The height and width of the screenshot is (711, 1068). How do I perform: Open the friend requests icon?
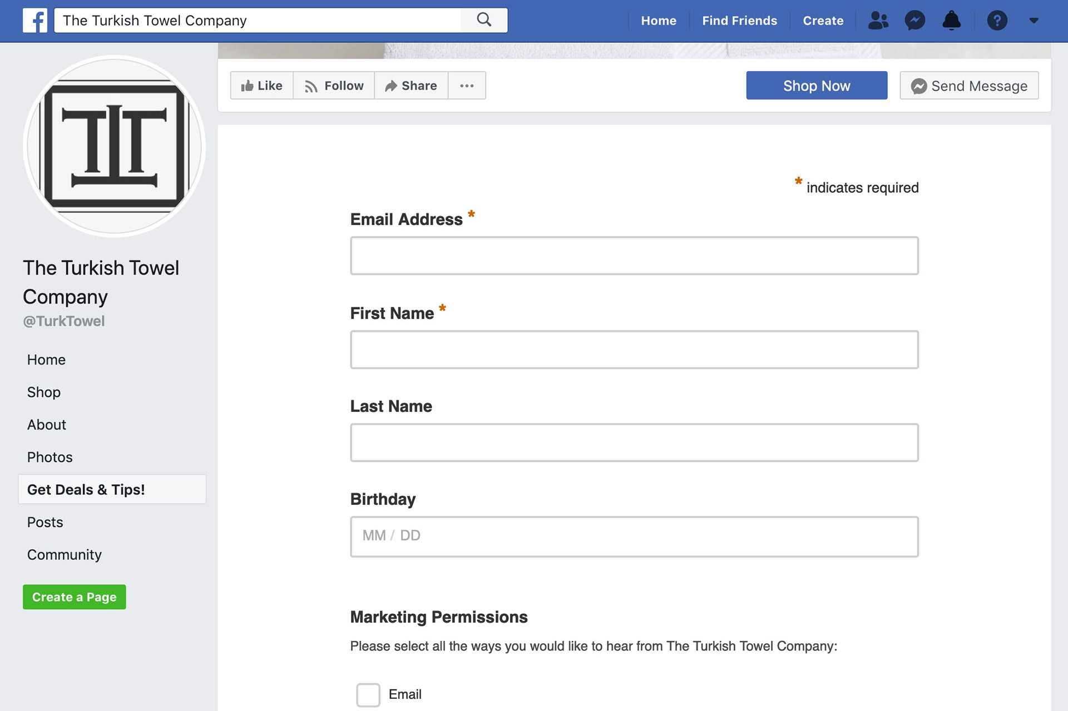(878, 21)
